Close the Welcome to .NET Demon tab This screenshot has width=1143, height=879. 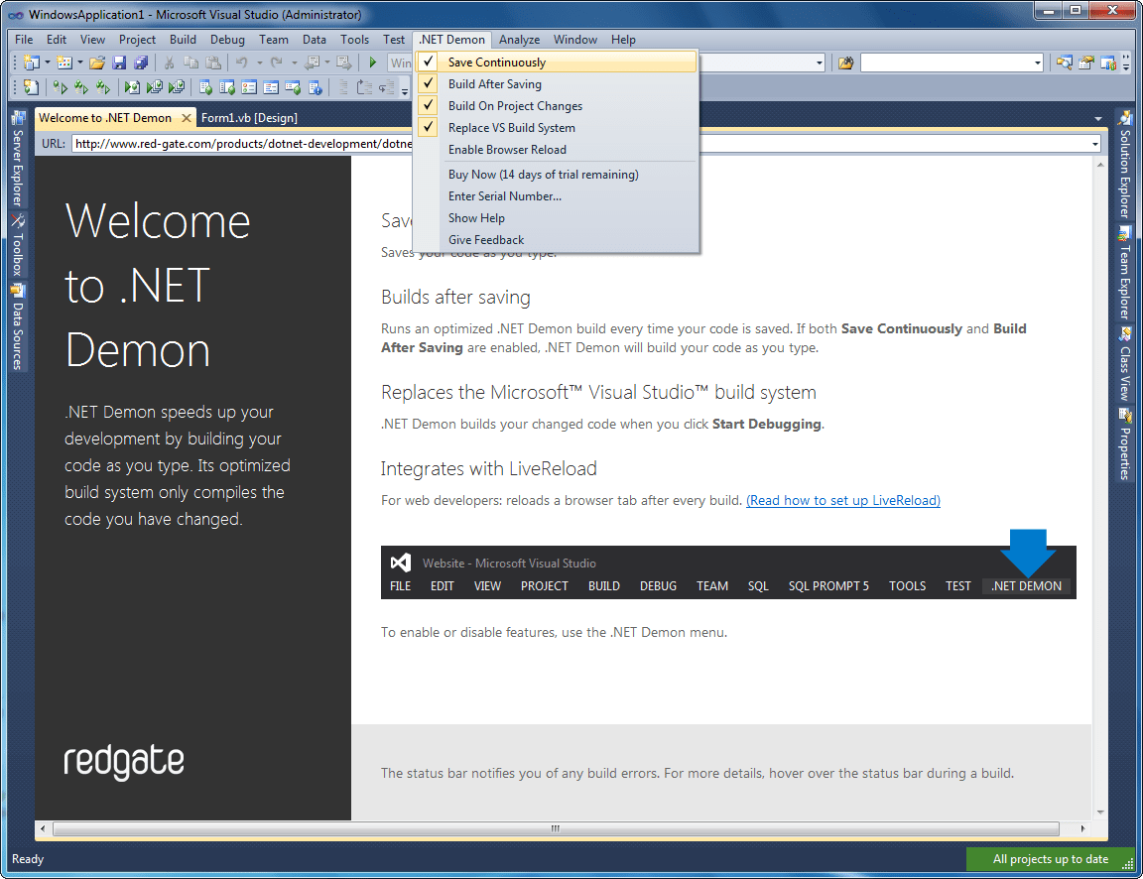187,118
